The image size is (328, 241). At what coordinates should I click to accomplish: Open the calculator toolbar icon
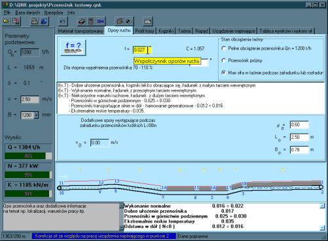[91, 22]
